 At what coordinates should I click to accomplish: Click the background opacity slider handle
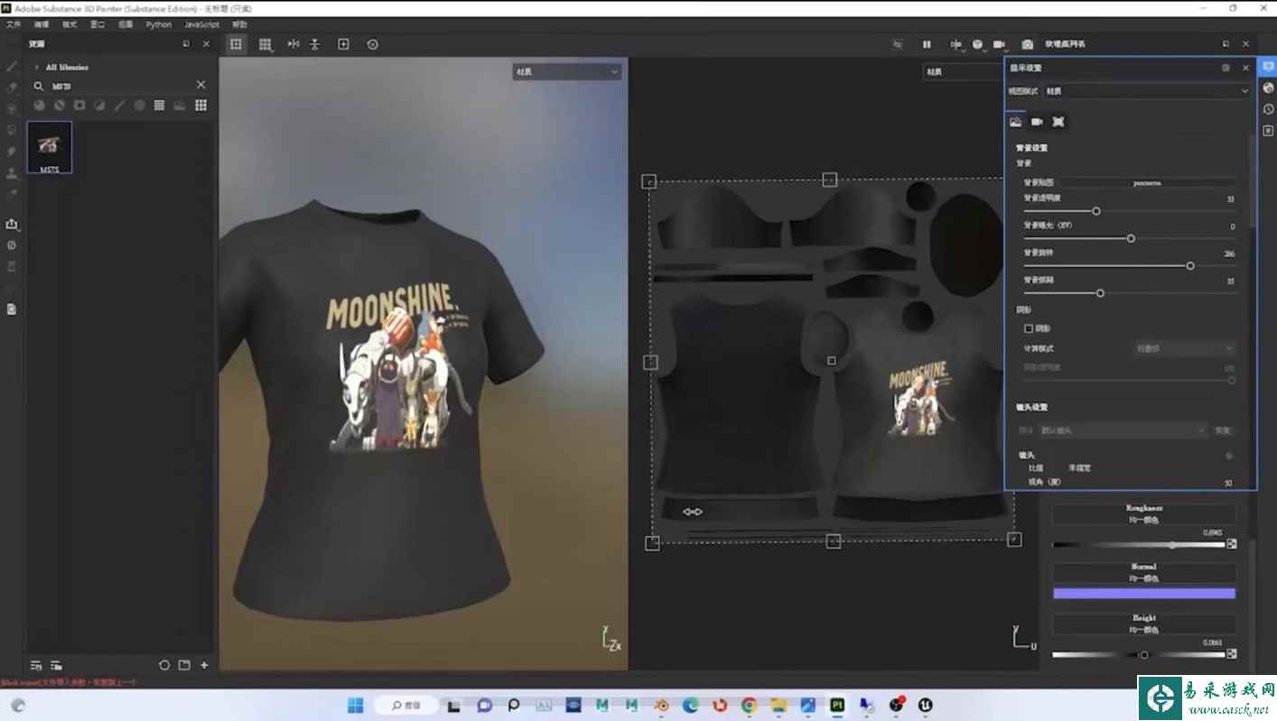click(1096, 211)
